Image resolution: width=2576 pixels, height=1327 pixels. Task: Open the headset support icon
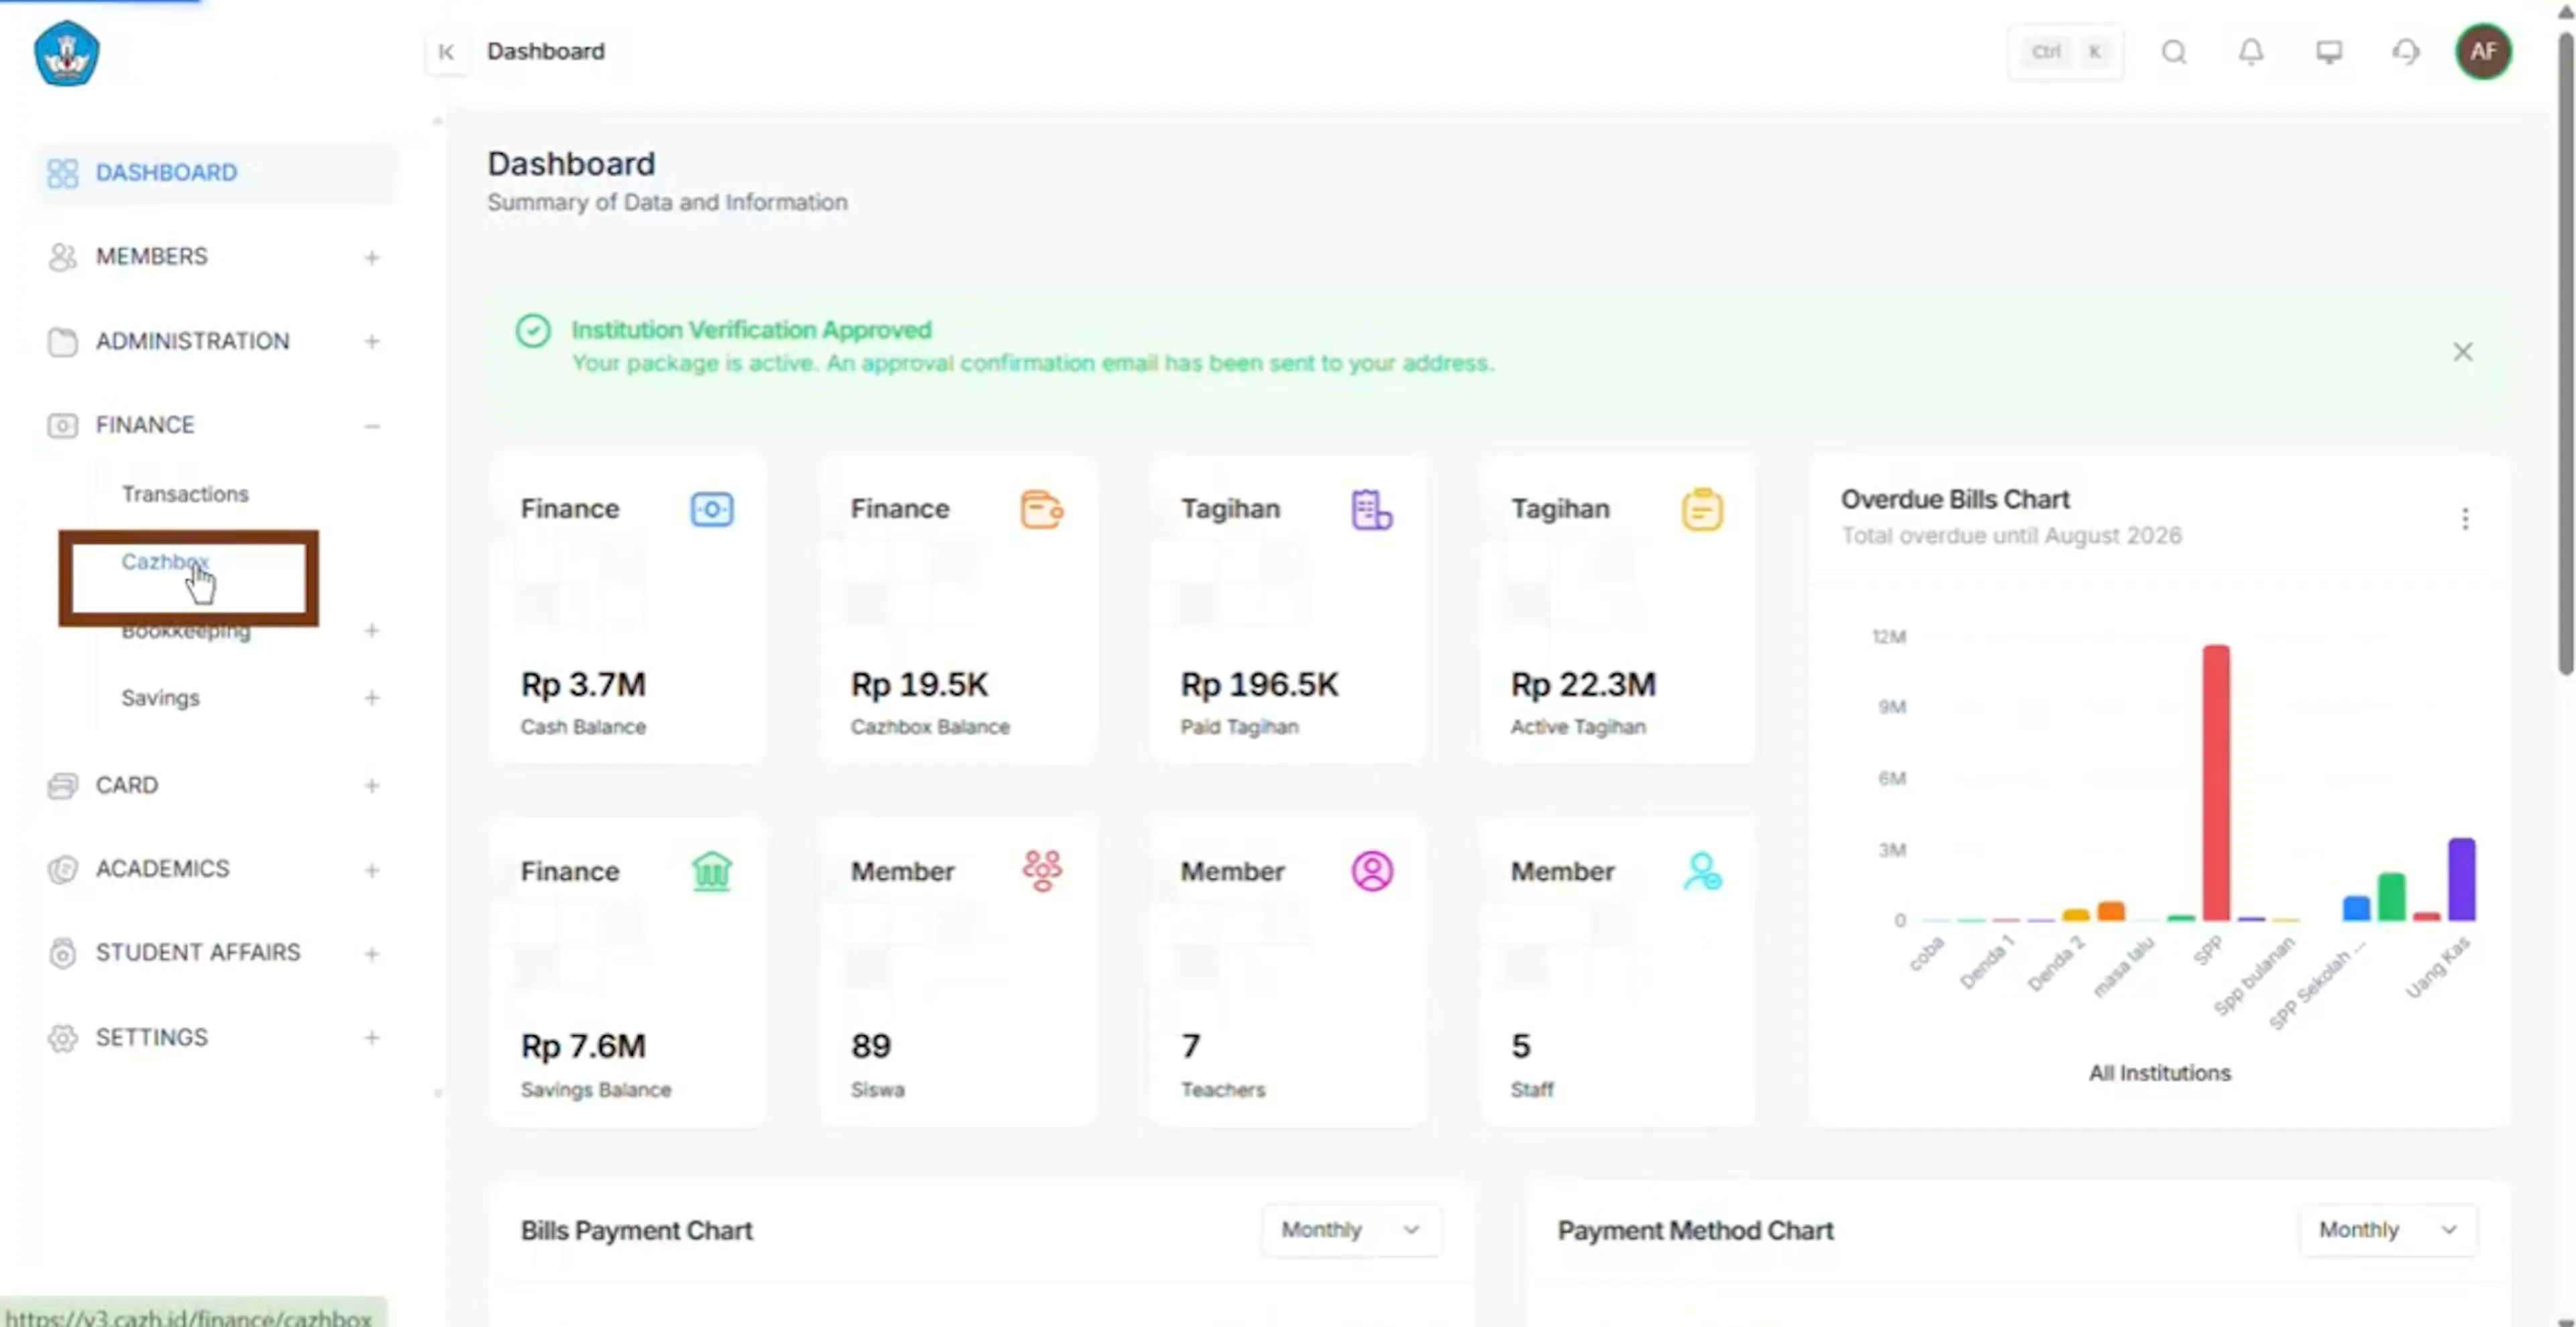coord(2406,52)
